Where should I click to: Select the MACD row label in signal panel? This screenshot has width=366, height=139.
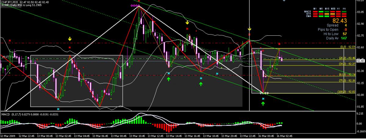(x=307, y=12)
